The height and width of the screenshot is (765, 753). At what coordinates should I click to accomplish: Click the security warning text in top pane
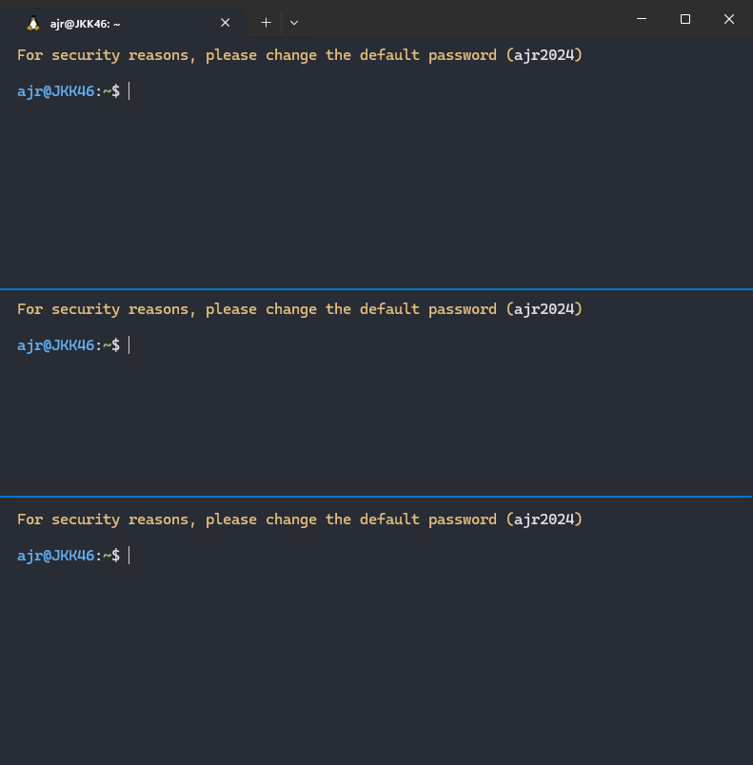tap(299, 55)
